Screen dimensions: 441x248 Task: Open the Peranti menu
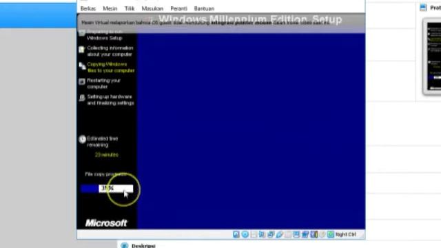(x=179, y=9)
